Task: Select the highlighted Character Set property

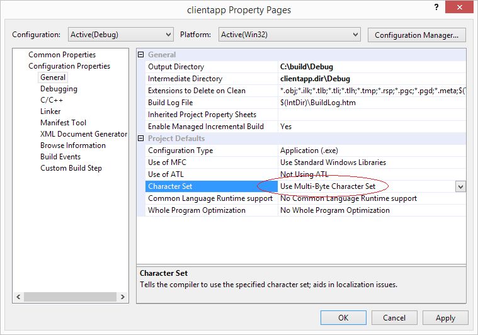Action: pyautogui.click(x=212, y=186)
